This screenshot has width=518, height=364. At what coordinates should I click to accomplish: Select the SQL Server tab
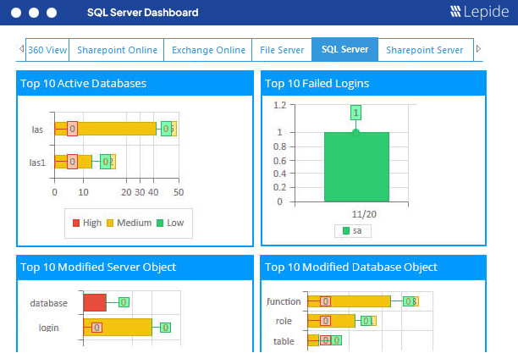(x=344, y=49)
